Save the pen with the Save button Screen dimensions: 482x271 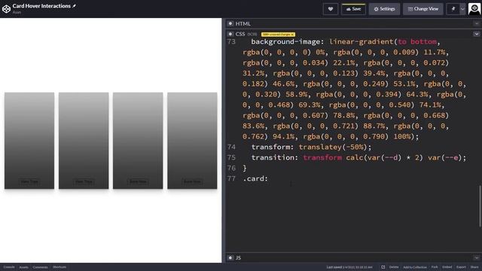point(353,9)
